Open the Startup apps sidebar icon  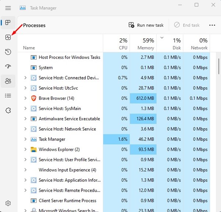click(x=8, y=66)
